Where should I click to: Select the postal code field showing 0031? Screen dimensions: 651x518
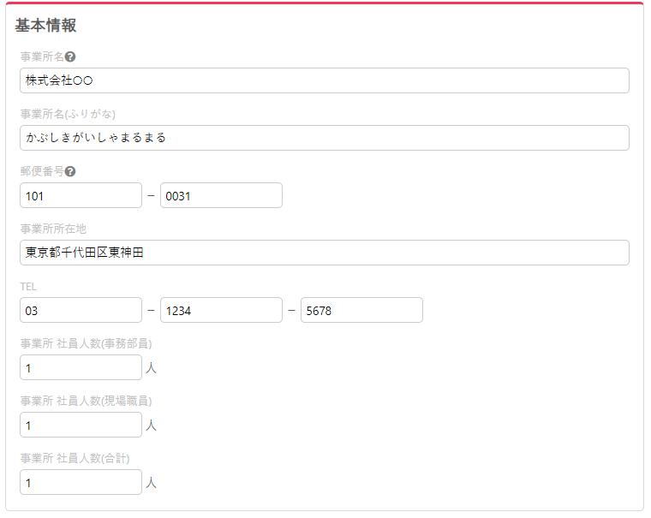(x=221, y=195)
